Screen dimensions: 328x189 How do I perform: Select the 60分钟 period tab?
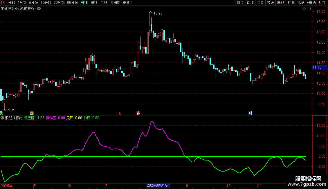coord(72,3)
